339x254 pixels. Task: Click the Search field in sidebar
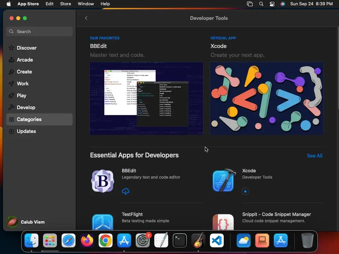pos(39,31)
